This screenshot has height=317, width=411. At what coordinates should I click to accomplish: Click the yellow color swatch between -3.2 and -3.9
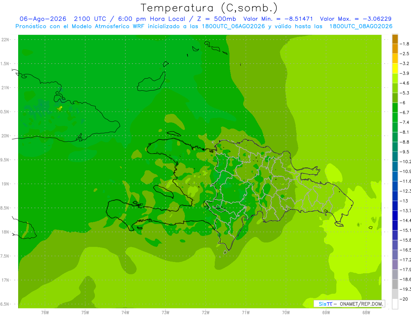[x=395, y=68]
